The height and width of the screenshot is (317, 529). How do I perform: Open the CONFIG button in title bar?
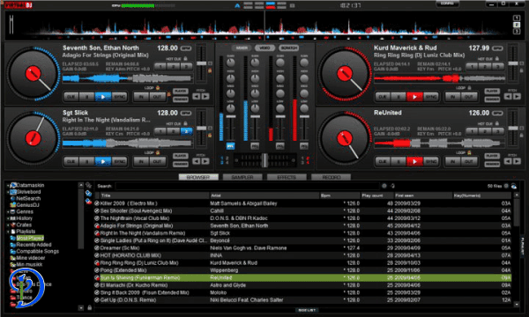[447, 4]
